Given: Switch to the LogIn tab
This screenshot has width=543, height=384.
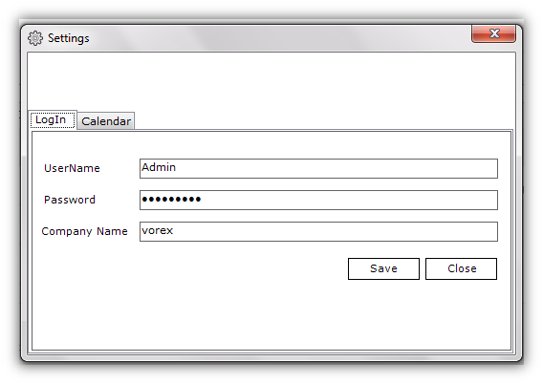Looking at the screenshot, I should [x=53, y=119].
